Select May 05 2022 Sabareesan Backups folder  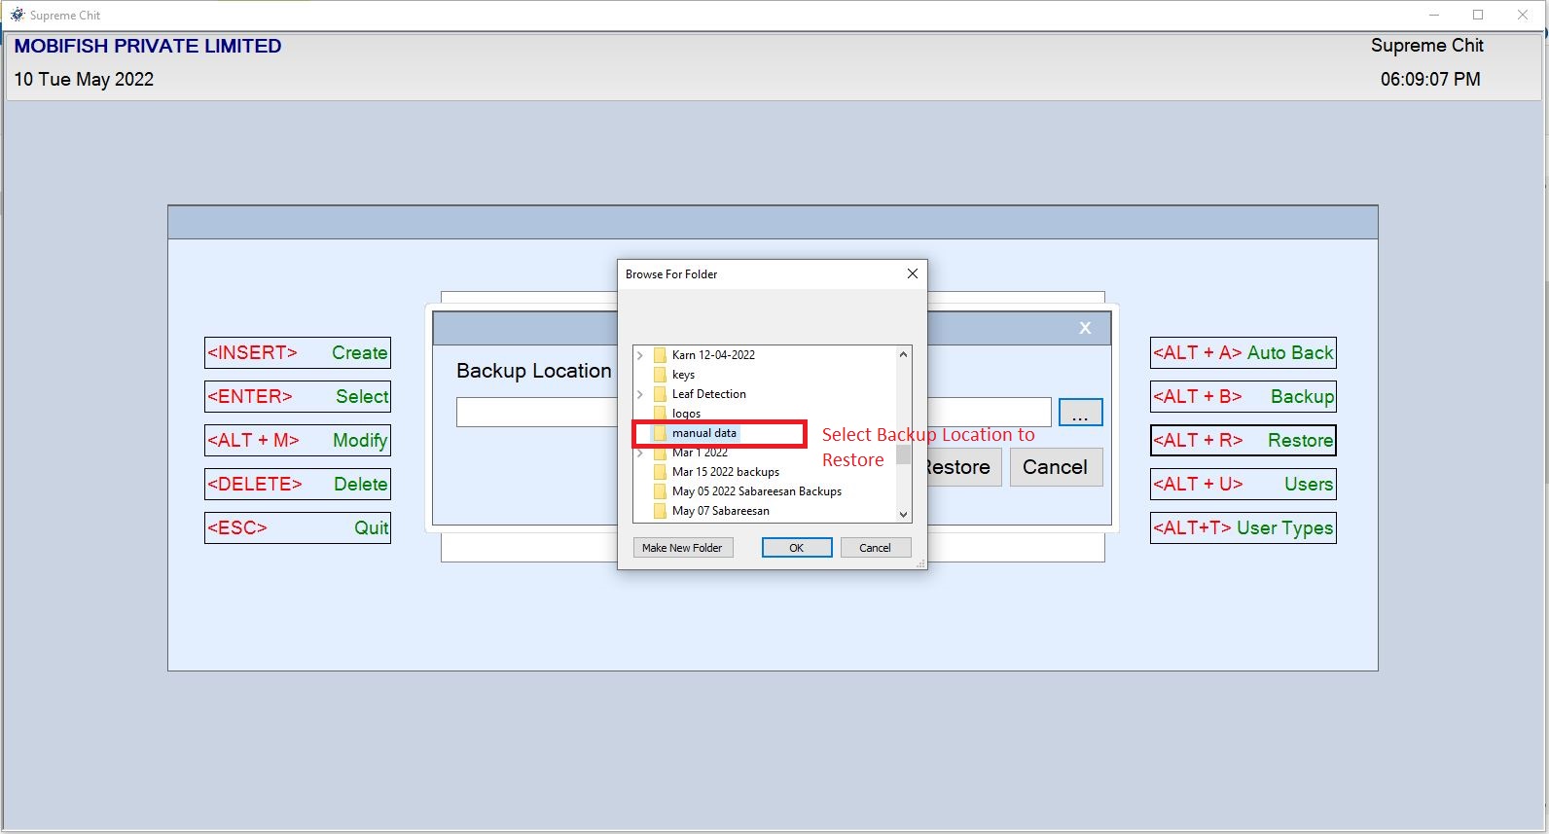(x=757, y=491)
